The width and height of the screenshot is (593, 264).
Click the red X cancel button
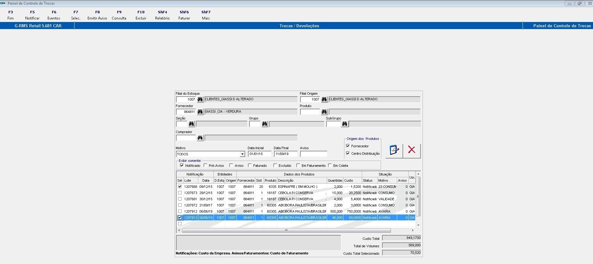click(411, 150)
